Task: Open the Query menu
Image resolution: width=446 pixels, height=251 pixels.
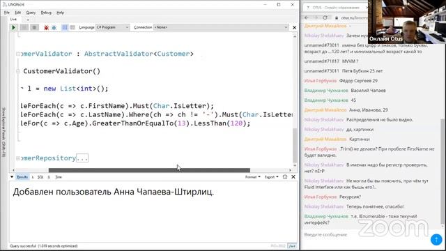Action: pyautogui.click(x=31, y=13)
